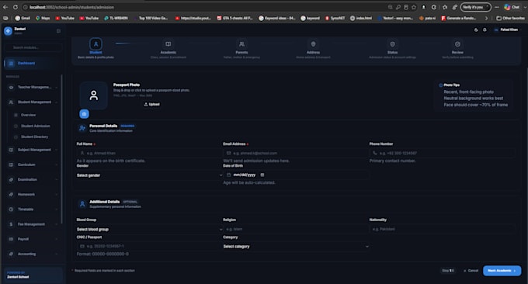Open the Copilot Chat button

(512, 7)
